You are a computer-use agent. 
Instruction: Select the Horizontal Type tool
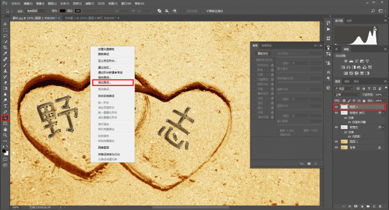click(5, 106)
